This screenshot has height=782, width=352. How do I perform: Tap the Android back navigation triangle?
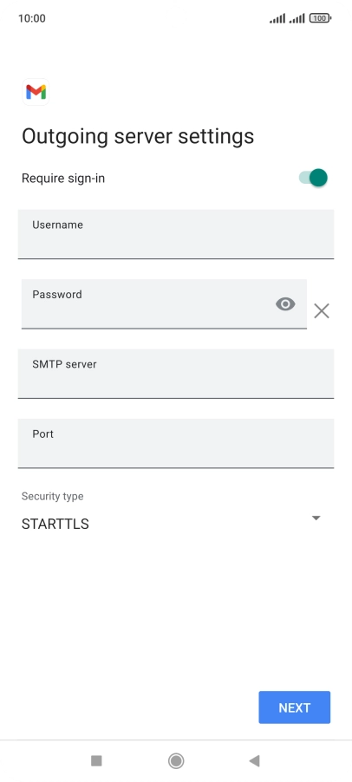coord(254,760)
